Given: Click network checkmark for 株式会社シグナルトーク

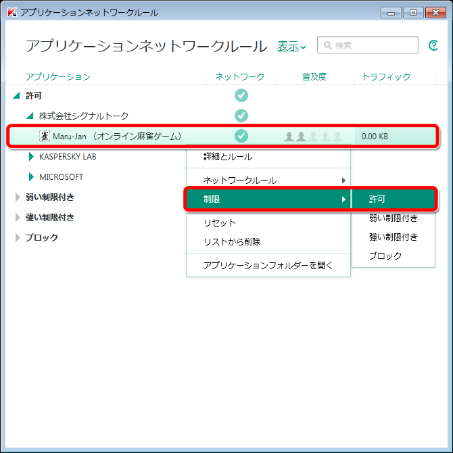Looking at the screenshot, I should click(x=241, y=116).
